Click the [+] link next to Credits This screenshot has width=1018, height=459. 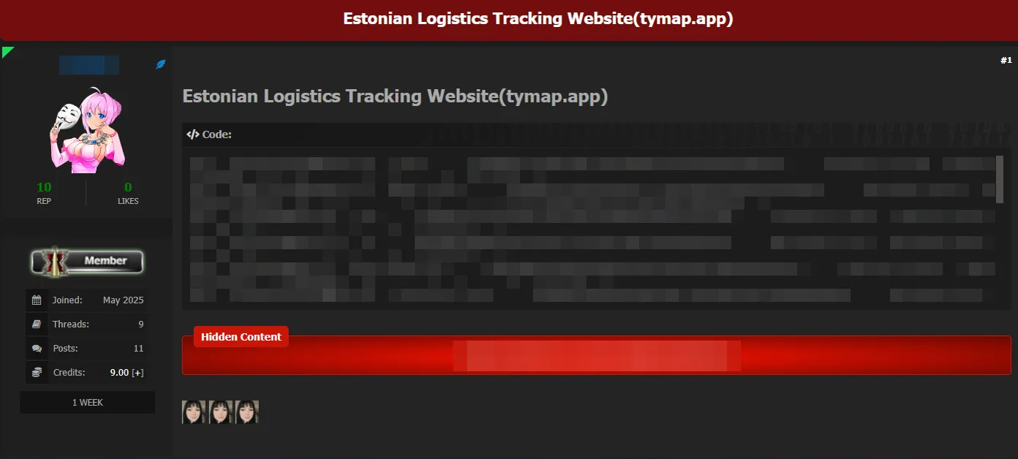click(137, 373)
